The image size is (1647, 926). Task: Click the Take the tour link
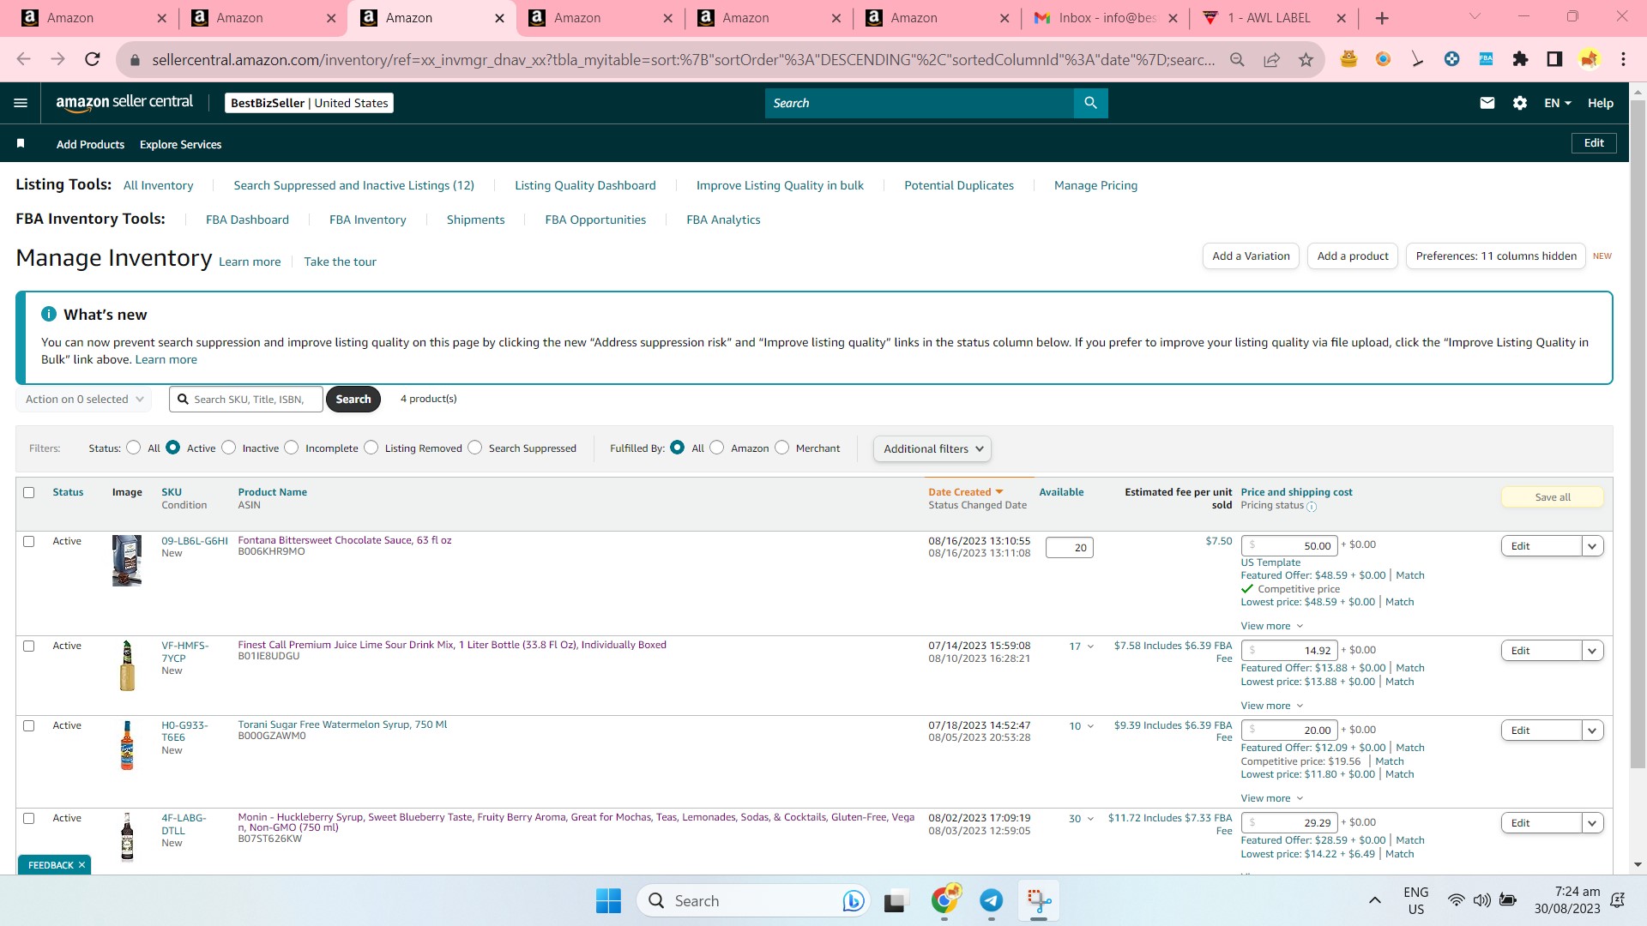[340, 262]
